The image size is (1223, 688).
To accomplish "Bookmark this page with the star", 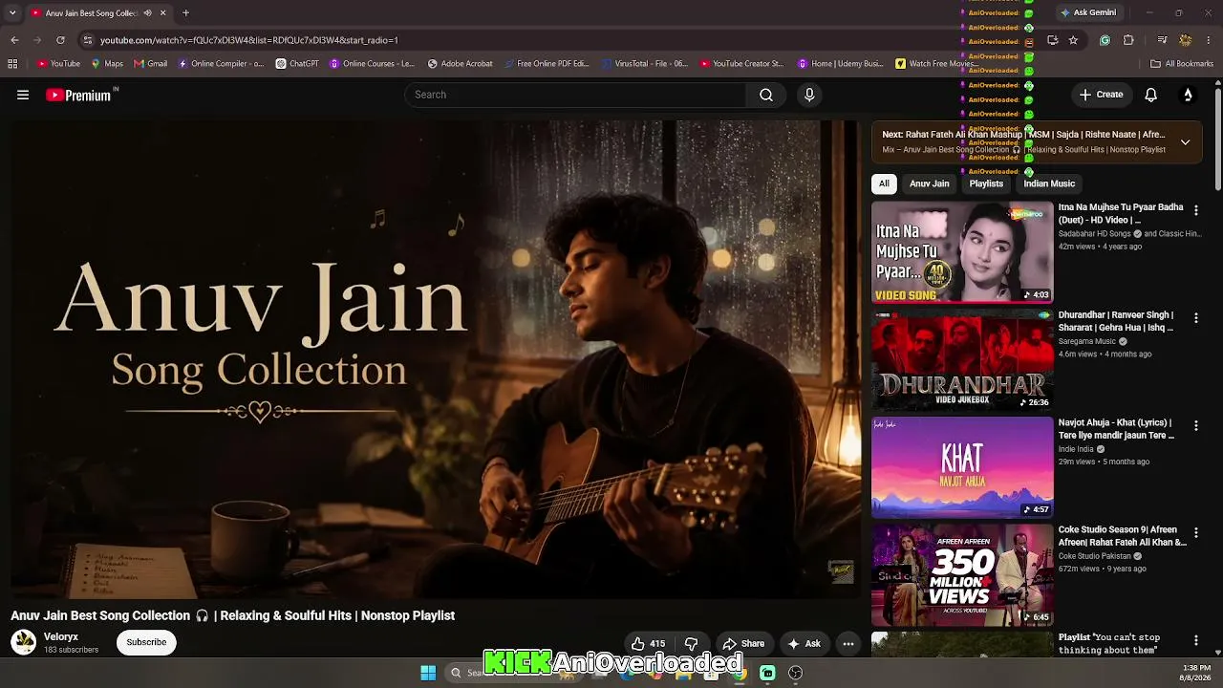I will pos(1073,40).
